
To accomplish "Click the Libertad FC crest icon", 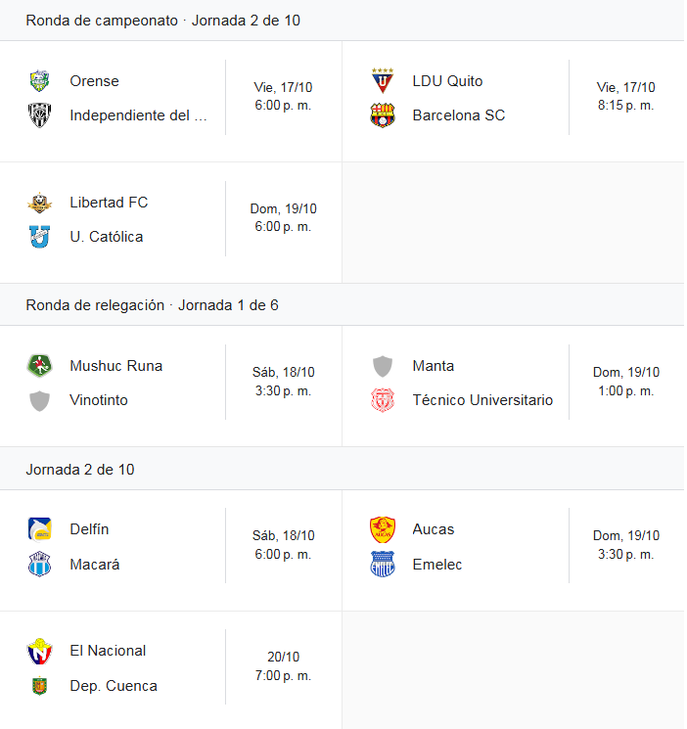I will [x=39, y=203].
